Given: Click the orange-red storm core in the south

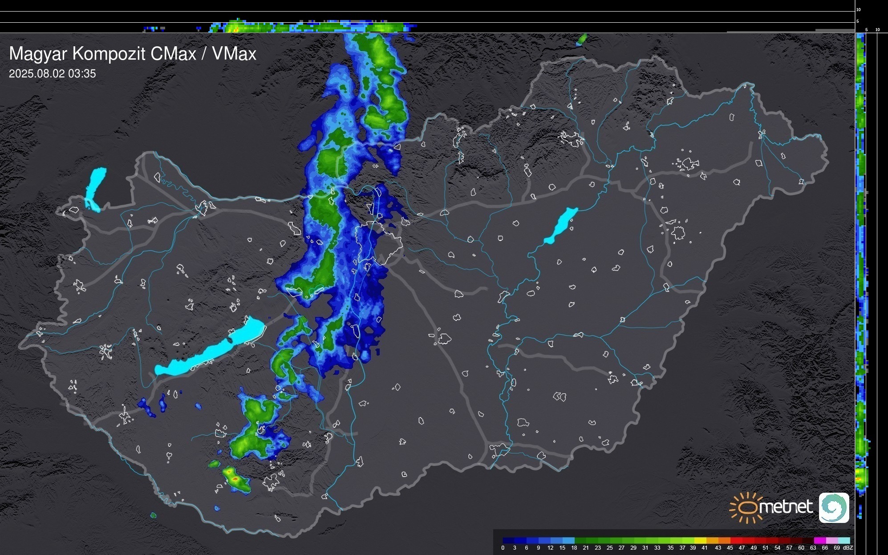Looking at the screenshot, I should pyautogui.click(x=235, y=478).
